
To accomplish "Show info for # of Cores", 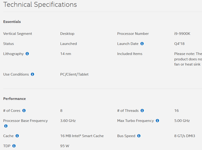I will 24,111.
